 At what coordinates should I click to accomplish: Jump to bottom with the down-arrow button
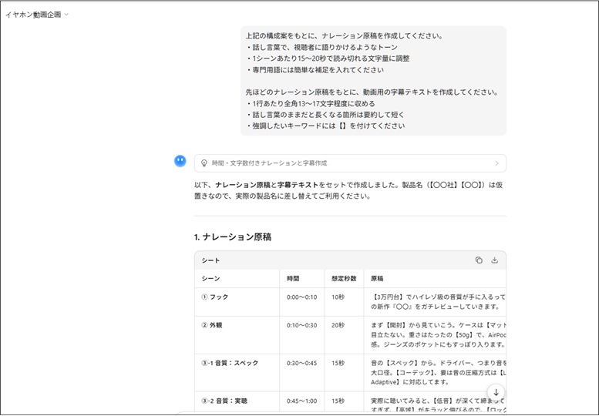point(496,392)
